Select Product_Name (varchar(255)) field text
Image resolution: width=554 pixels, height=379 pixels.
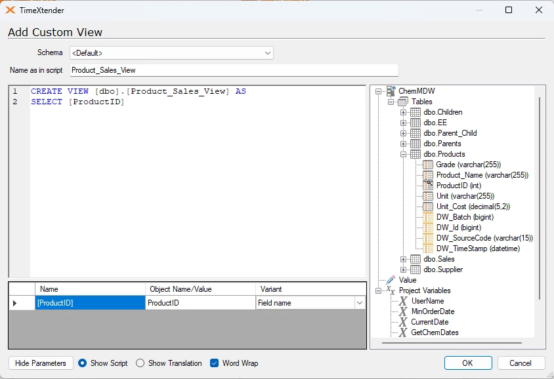coord(482,175)
